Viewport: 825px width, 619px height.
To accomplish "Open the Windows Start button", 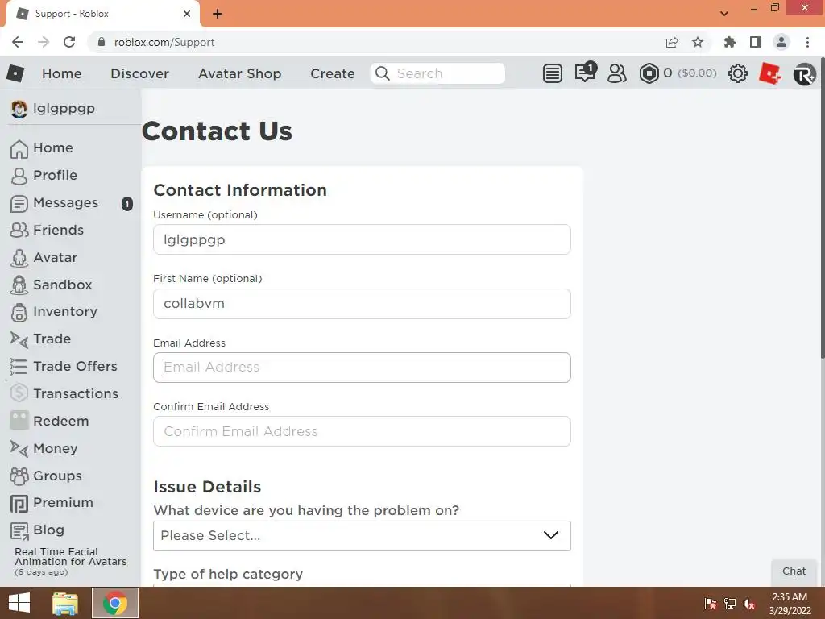I will coord(19,603).
